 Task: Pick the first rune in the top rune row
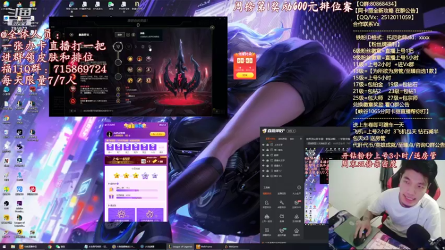tap(130, 59)
